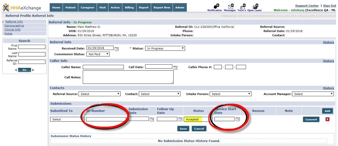This screenshot has height=146, width=338.
Task: Open the Messages envelope icon
Action: [x=230, y=6]
